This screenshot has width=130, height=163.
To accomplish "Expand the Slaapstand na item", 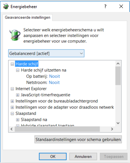I will [x=18, y=120].
